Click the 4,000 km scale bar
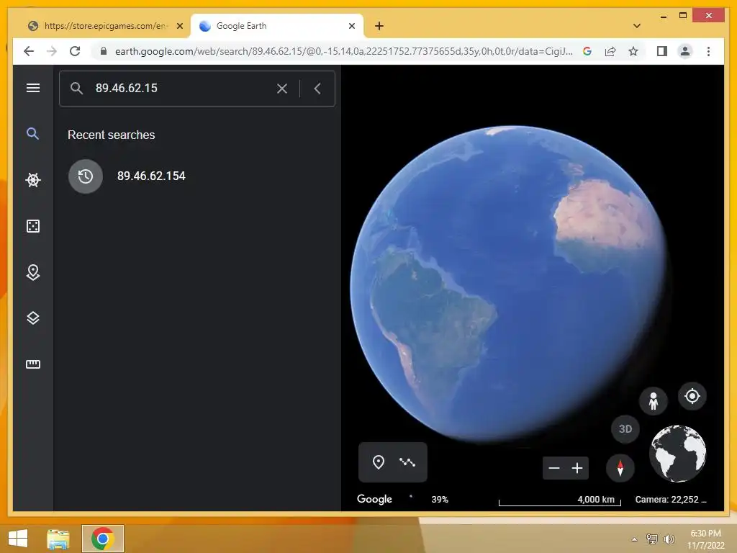 pos(559,500)
